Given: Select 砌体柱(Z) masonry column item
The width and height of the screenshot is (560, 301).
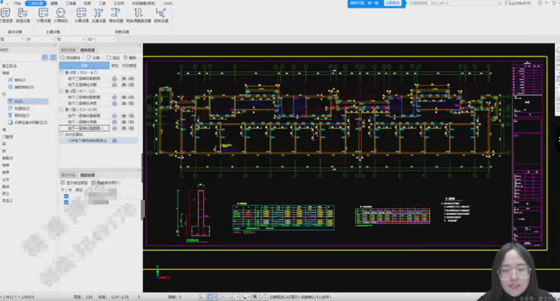Looking at the screenshot, I should 19,116.
